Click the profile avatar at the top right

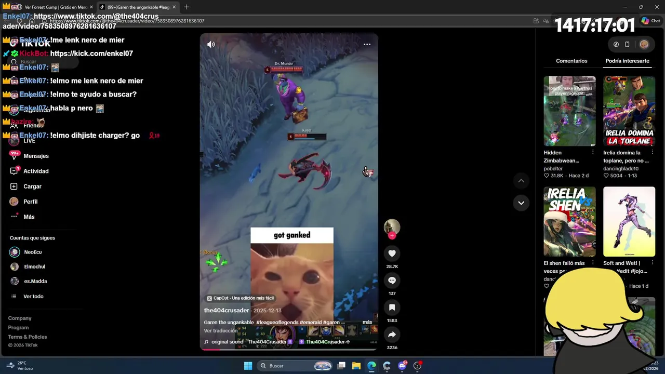pyautogui.click(x=644, y=44)
